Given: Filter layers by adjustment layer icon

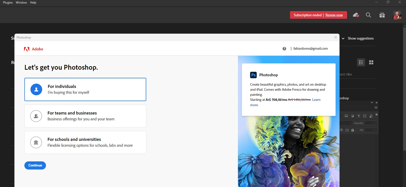Looking at the screenshot, I should [352, 116].
